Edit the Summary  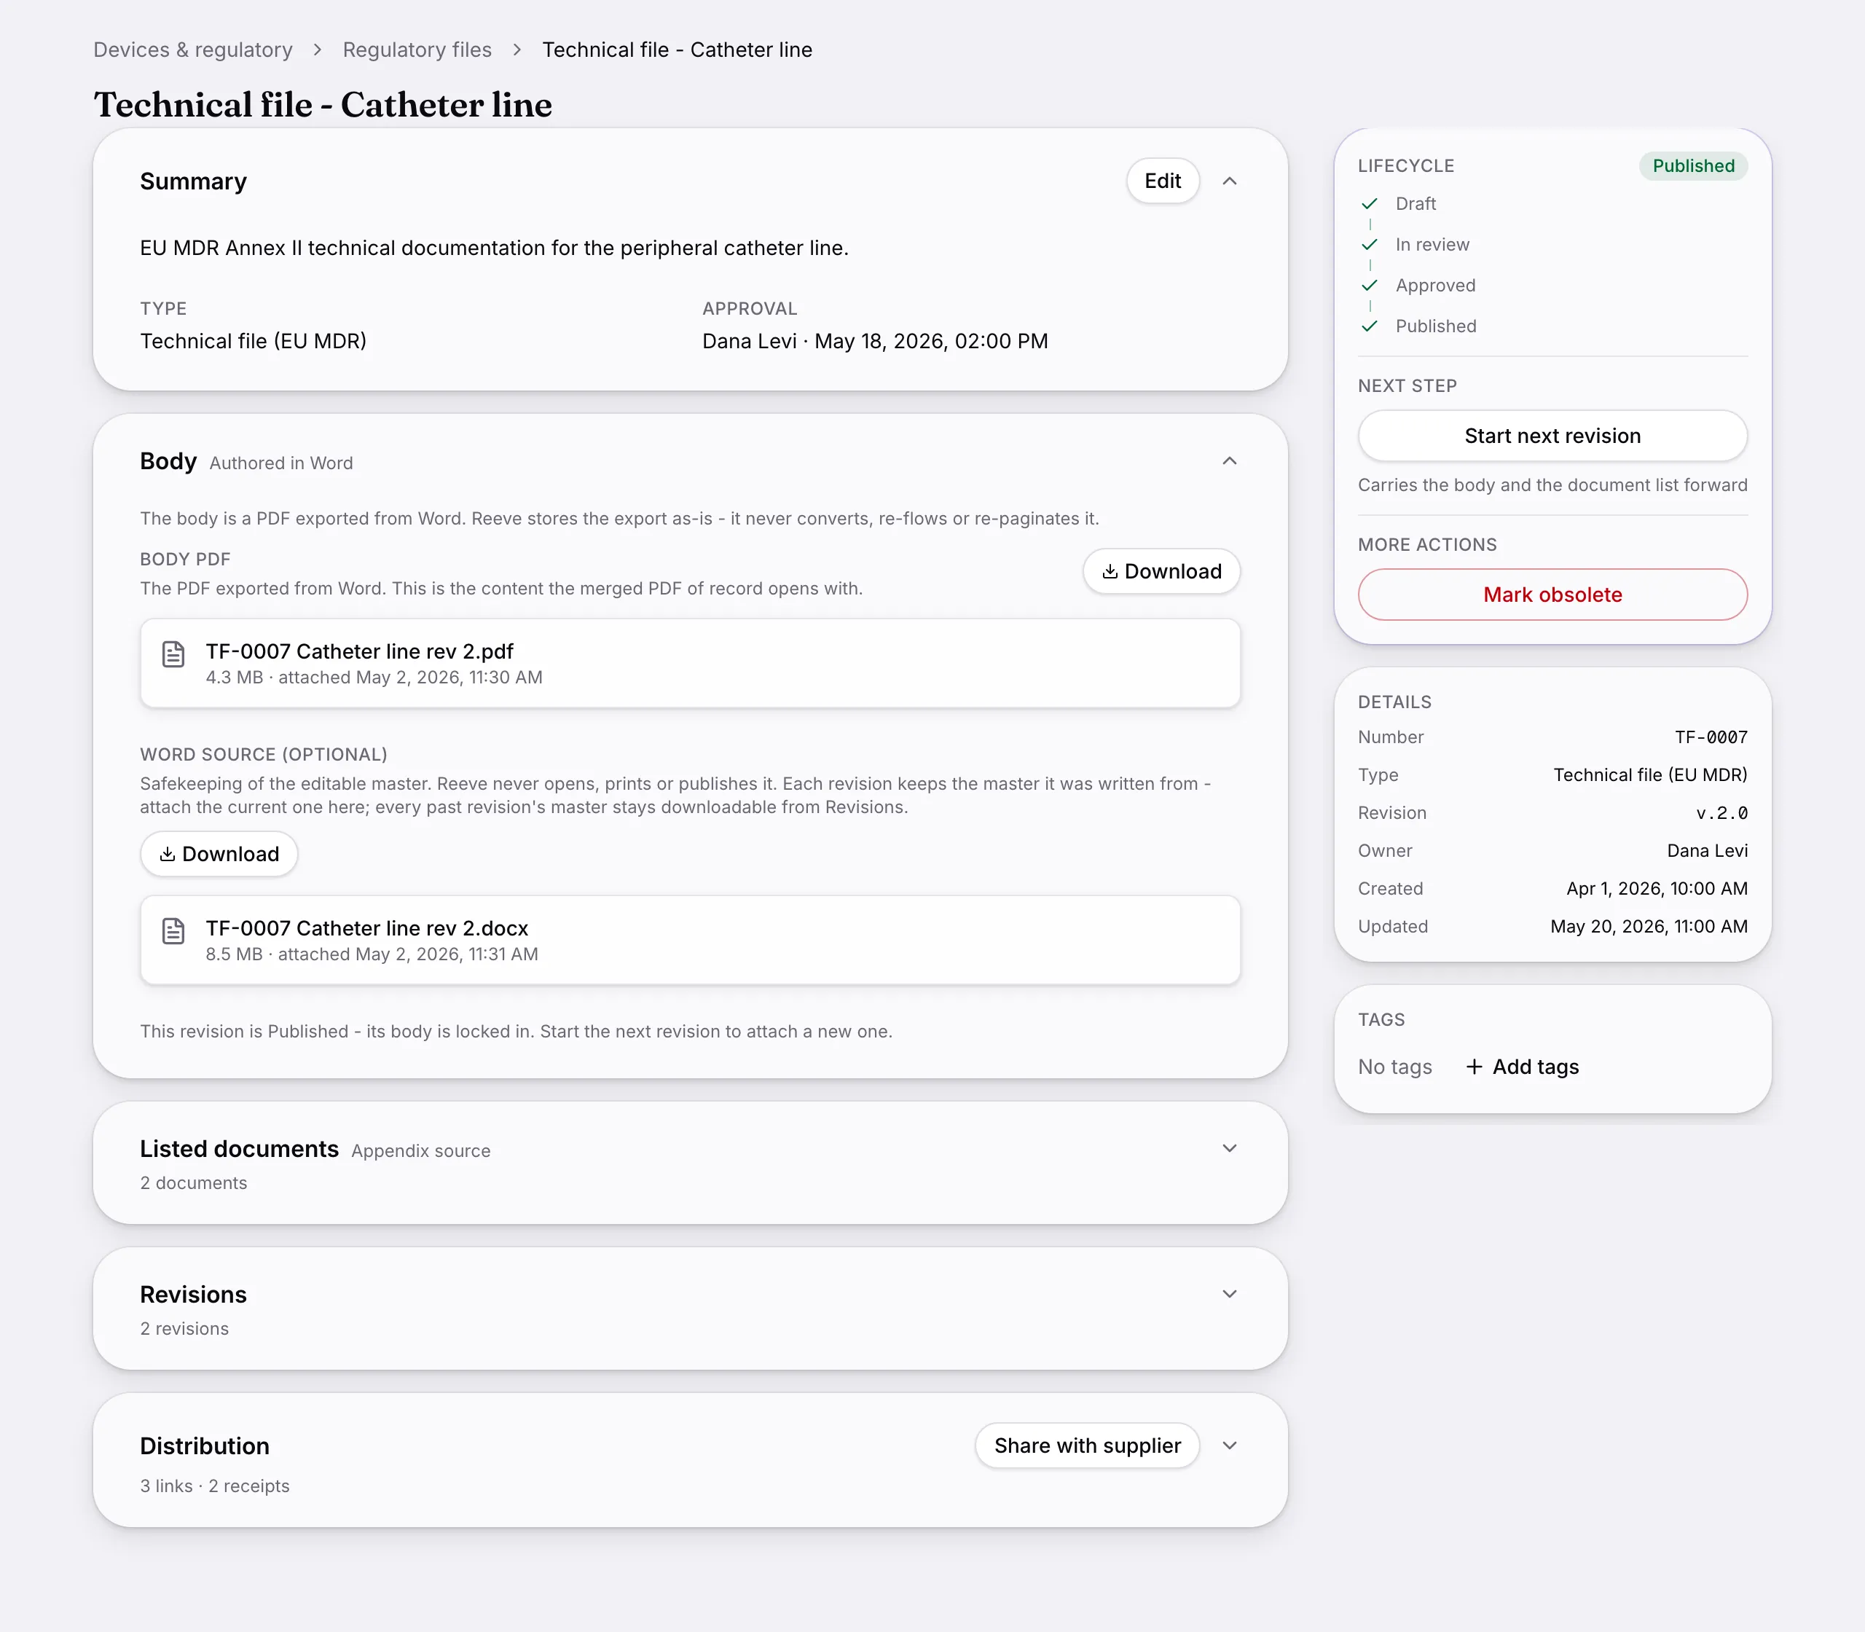(x=1162, y=181)
